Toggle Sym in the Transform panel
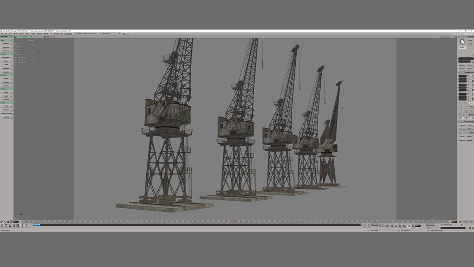The width and height of the screenshot is (474, 267). point(472,111)
